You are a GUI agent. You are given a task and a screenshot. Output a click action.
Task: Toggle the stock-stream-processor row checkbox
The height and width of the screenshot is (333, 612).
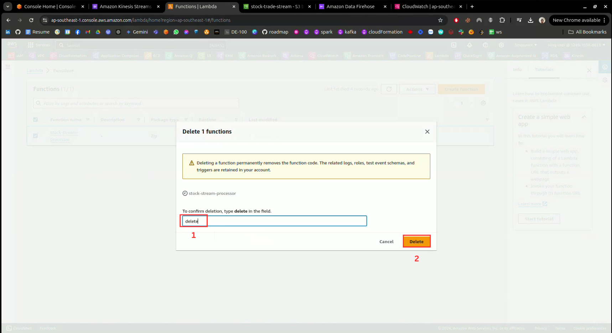click(35, 136)
